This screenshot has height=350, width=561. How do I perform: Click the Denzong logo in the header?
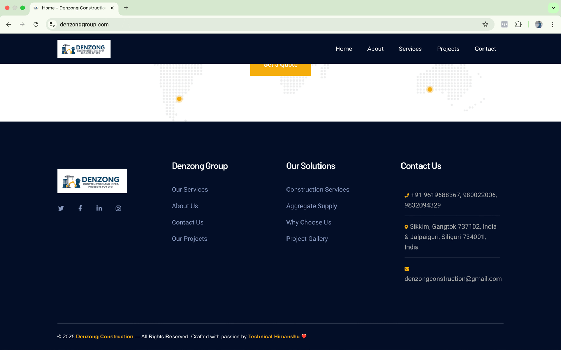[84, 49]
